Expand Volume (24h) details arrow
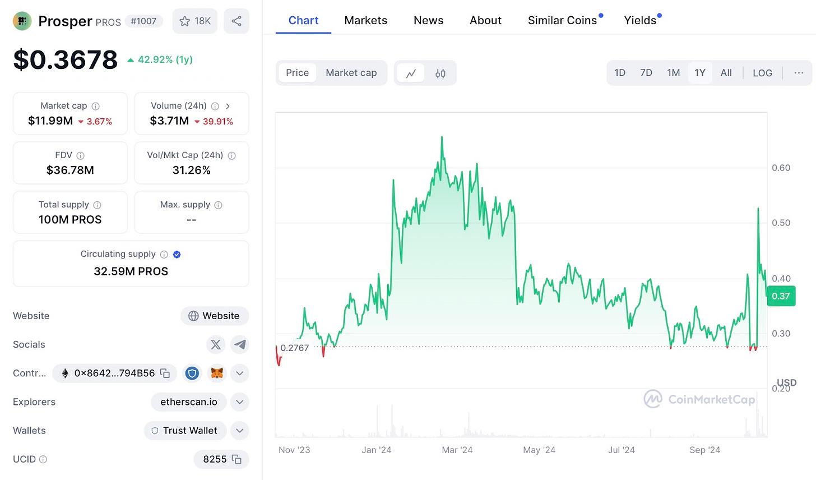Viewport: 816px width, 480px height. tap(228, 106)
